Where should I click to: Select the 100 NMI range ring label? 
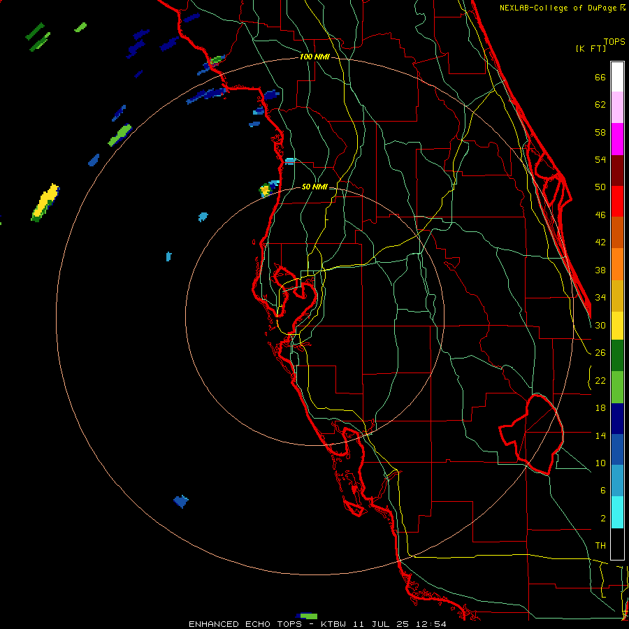pyautogui.click(x=314, y=57)
